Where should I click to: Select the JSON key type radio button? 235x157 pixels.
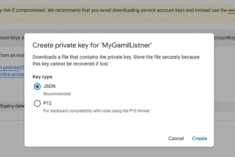click(x=37, y=87)
